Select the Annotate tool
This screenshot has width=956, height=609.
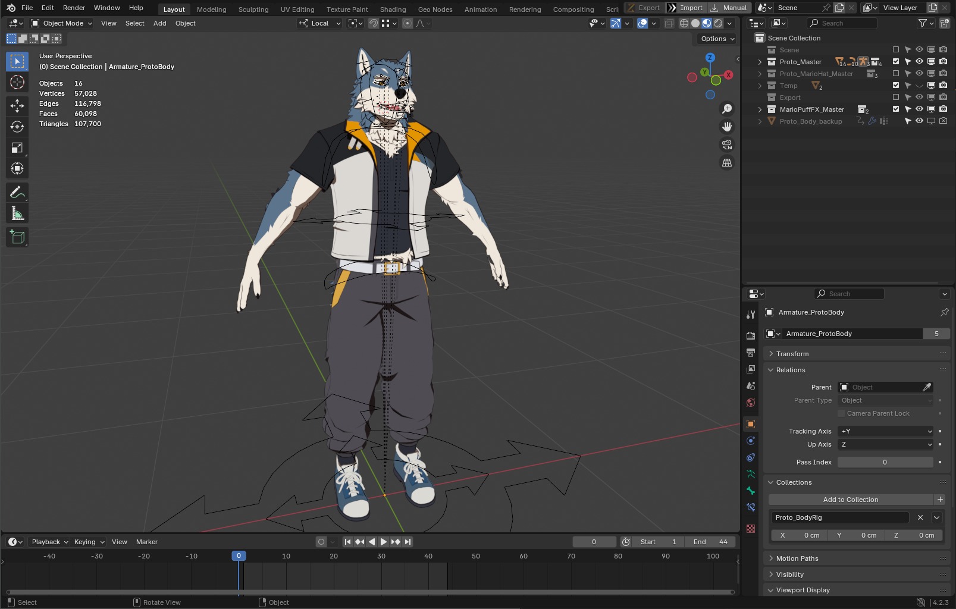click(17, 193)
